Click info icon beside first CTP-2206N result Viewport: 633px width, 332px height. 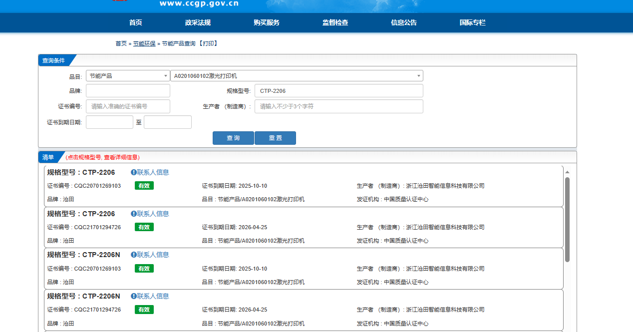pos(134,255)
